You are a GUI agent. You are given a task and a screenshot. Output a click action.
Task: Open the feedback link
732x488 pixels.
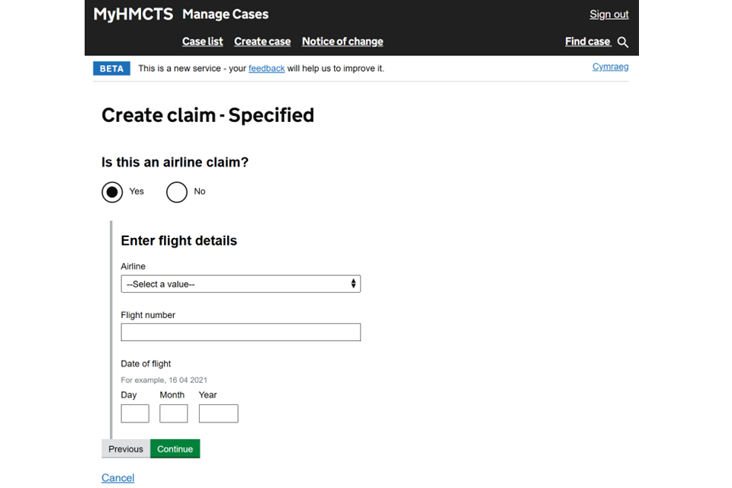(266, 69)
